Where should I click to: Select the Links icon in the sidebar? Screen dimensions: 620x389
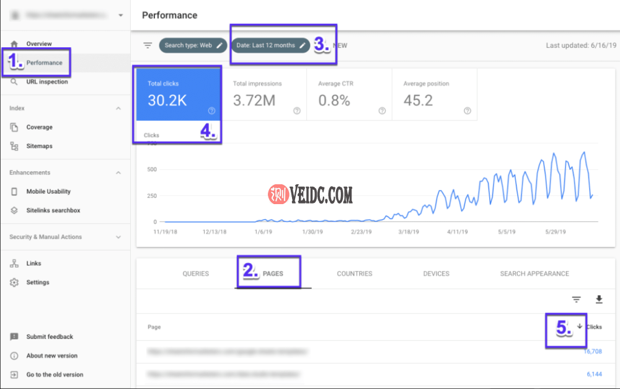tap(14, 263)
